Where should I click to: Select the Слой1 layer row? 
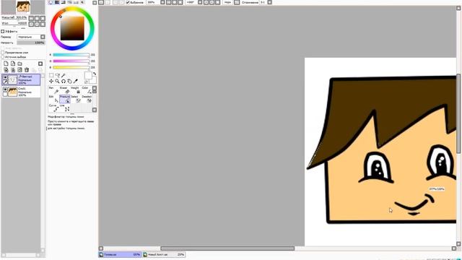[21, 92]
